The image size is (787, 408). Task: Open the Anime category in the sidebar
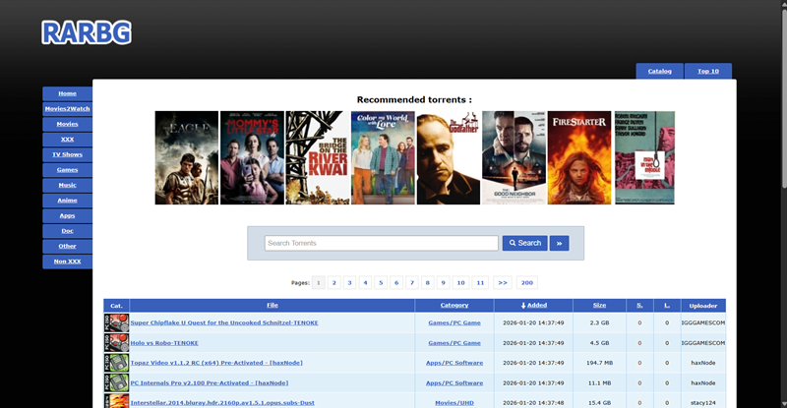[x=67, y=200]
